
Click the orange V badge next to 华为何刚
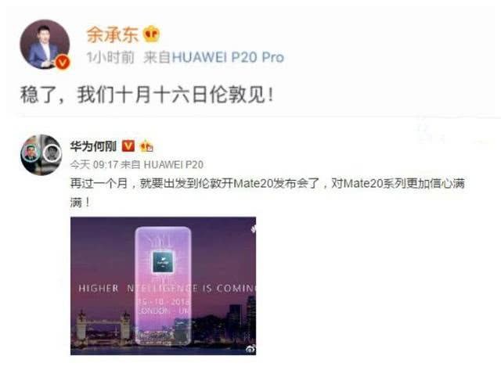pyautogui.click(x=128, y=146)
